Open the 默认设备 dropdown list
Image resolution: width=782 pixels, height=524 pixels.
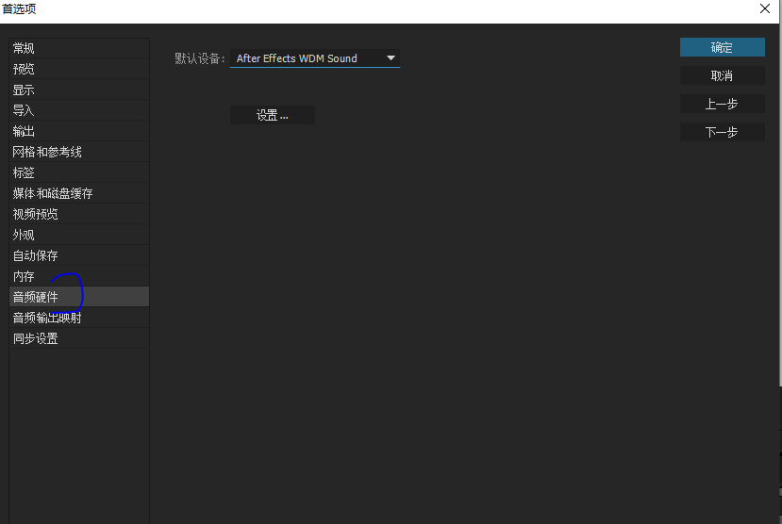click(x=315, y=58)
